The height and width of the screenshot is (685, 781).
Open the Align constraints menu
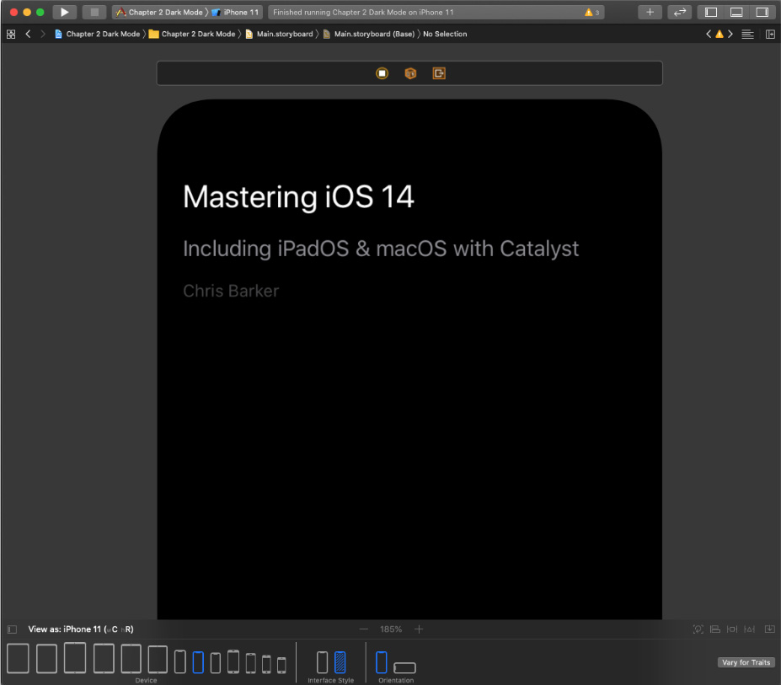715,629
